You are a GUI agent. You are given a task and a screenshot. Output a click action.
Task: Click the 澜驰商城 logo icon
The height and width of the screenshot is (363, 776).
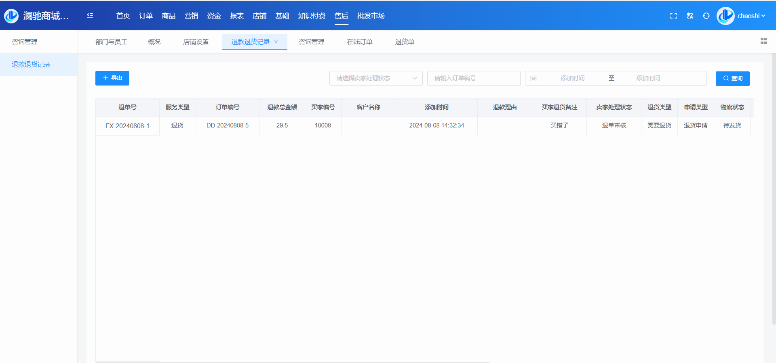point(11,16)
